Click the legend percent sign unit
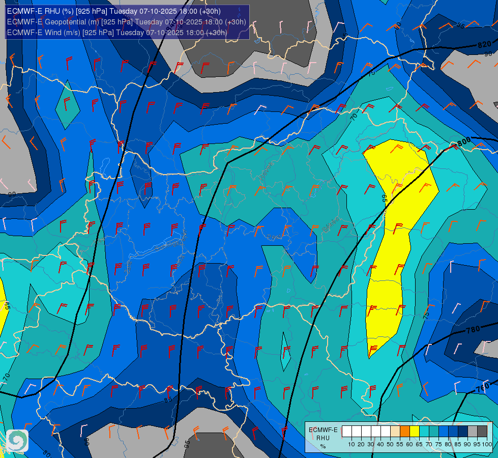This screenshot has height=458, width=498. [x=323, y=446]
